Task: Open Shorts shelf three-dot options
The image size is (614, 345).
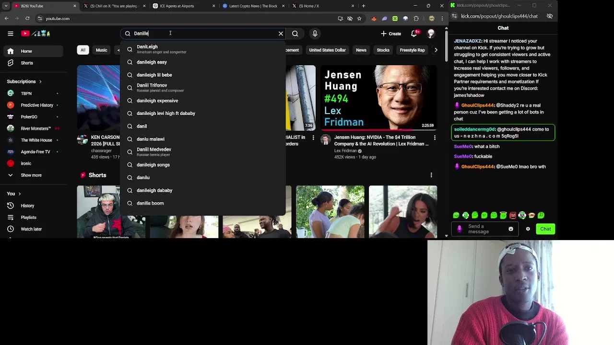Action: pyautogui.click(x=431, y=175)
